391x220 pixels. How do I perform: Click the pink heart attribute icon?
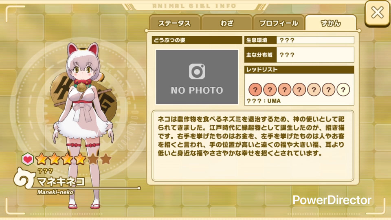click(x=27, y=159)
